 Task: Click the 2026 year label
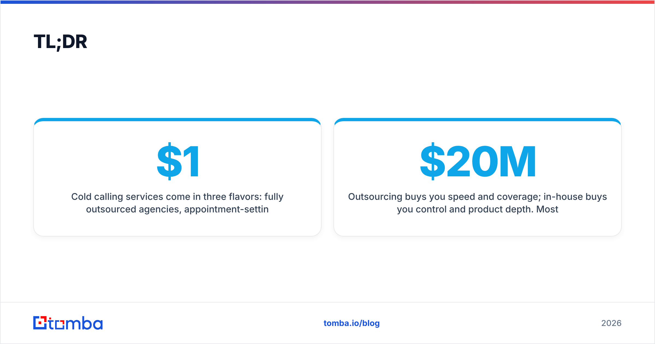click(611, 323)
